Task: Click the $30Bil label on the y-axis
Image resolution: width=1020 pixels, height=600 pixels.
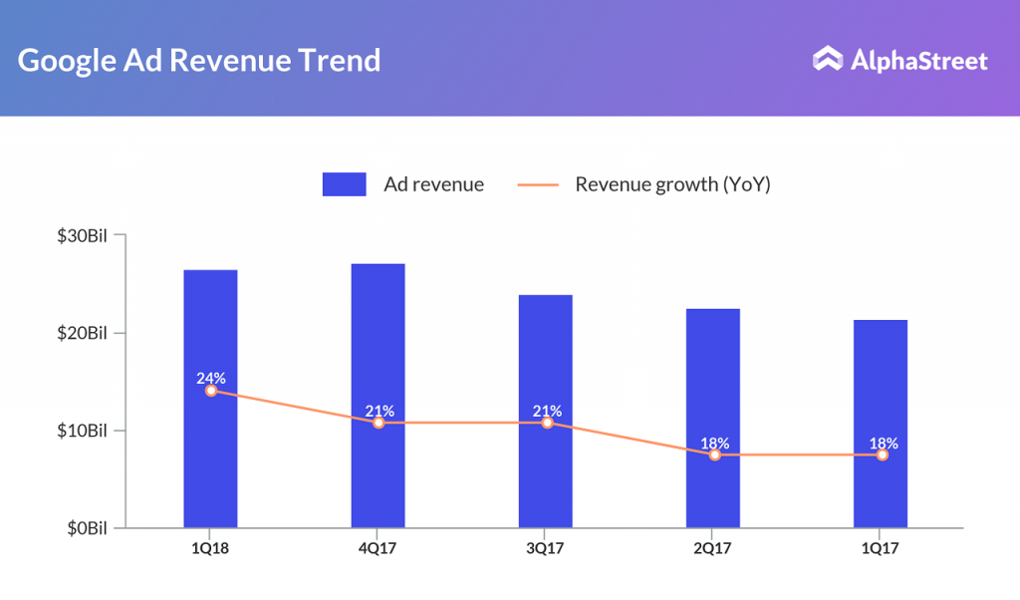Action: (x=81, y=236)
